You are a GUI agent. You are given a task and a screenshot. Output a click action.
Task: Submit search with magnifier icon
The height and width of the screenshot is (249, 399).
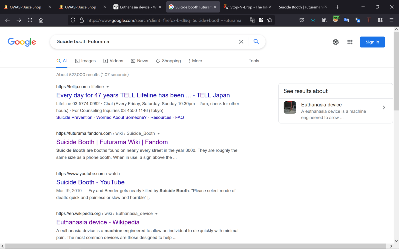coord(256,41)
